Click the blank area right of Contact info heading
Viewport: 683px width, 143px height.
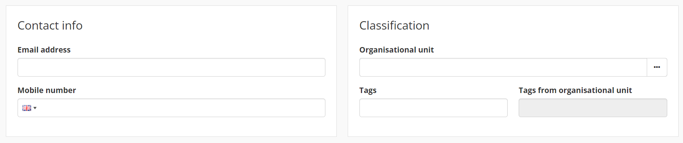tap(205, 26)
